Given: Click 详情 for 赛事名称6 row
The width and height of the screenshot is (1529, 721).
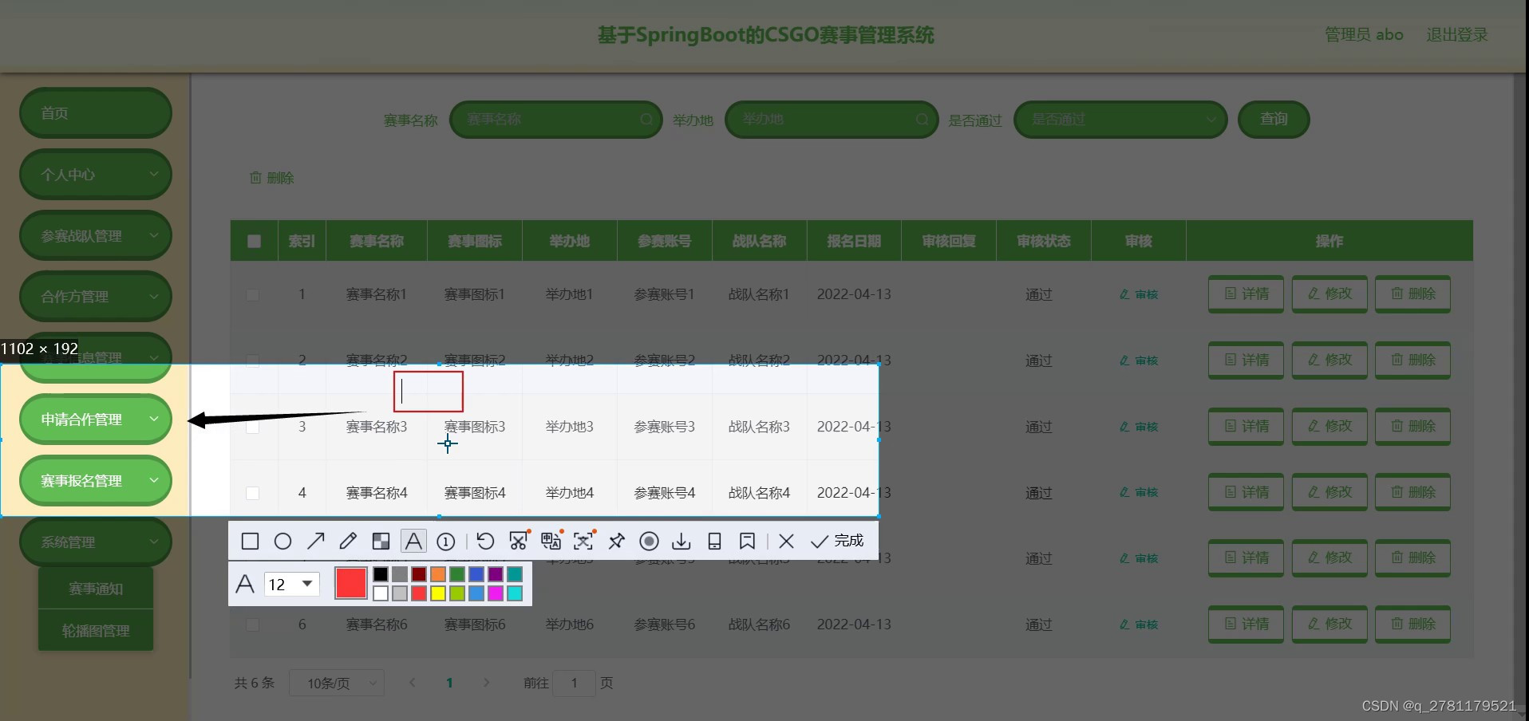Looking at the screenshot, I should tap(1246, 624).
